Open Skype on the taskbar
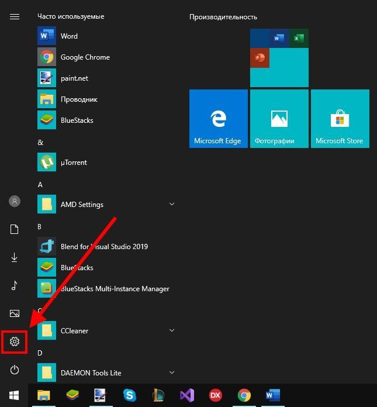This screenshot has height=407, width=377. pos(130,395)
